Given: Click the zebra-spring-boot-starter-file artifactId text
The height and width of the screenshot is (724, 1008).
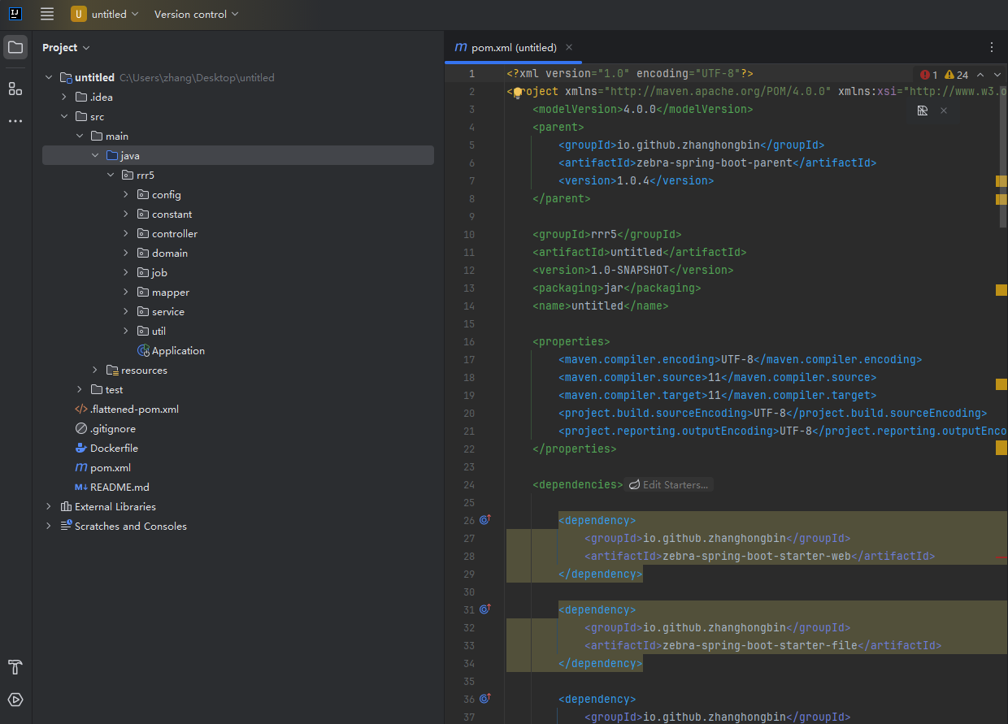Looking at the screenshot, I should [x=760, y=646].
